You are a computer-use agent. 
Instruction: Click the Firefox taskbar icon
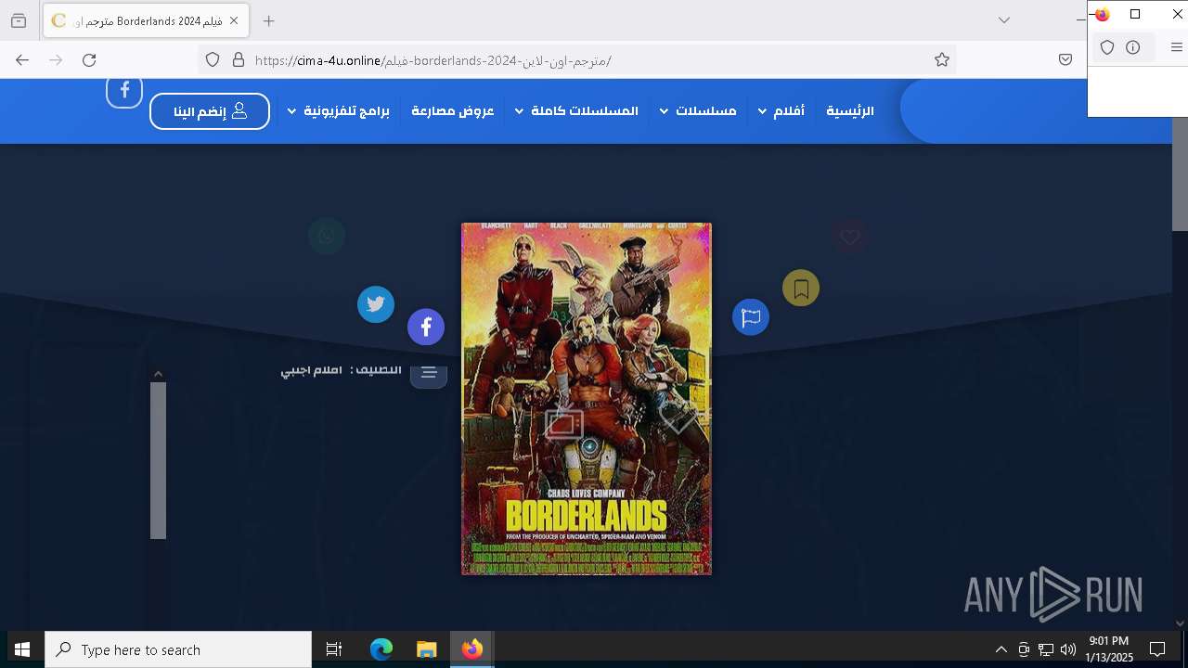click(x=472, y=649)
